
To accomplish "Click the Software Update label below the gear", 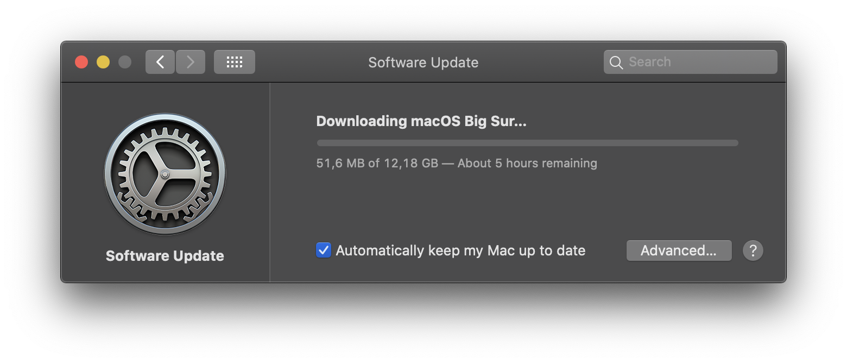I will [x=165, y=256].
